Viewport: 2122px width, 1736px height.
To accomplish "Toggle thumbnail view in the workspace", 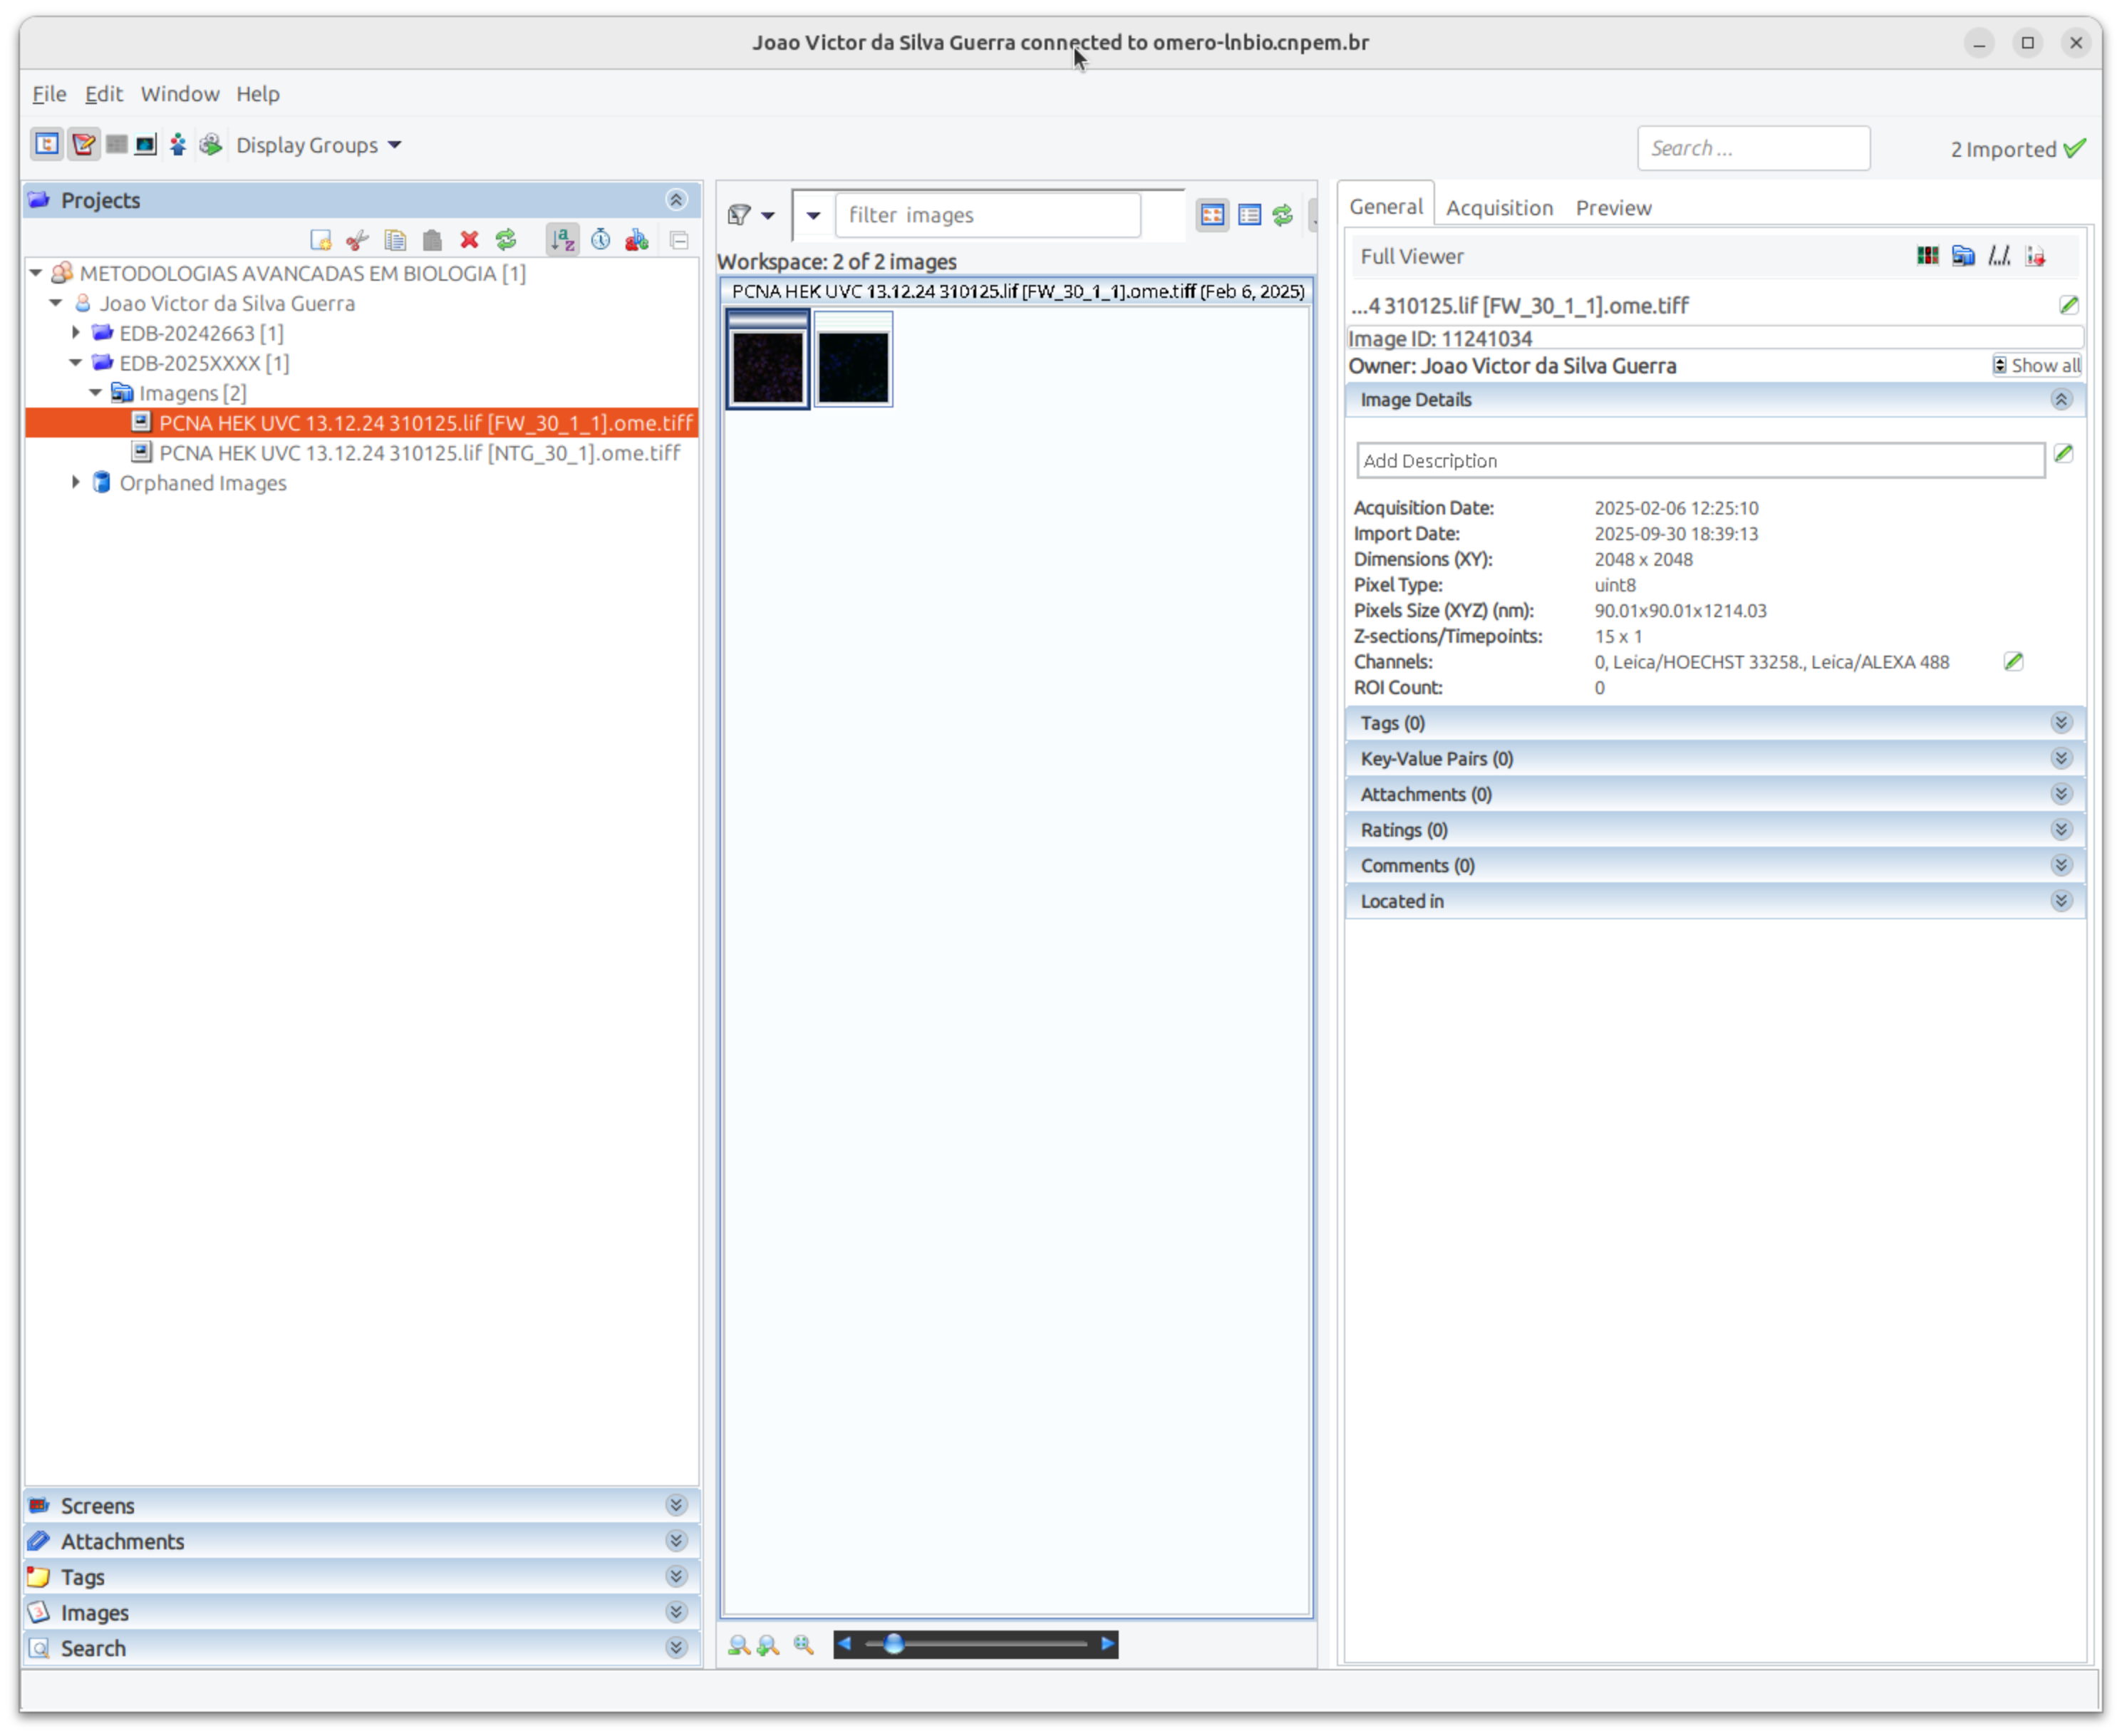I will point(1212,215).
